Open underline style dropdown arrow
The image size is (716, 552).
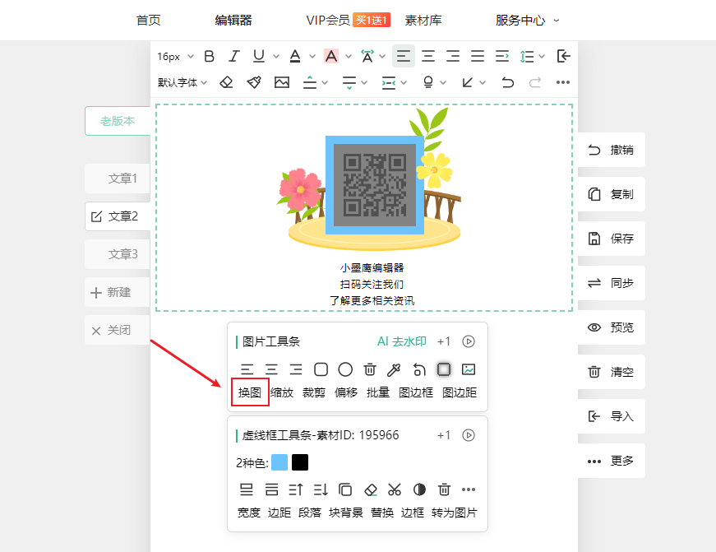(276, 56)
